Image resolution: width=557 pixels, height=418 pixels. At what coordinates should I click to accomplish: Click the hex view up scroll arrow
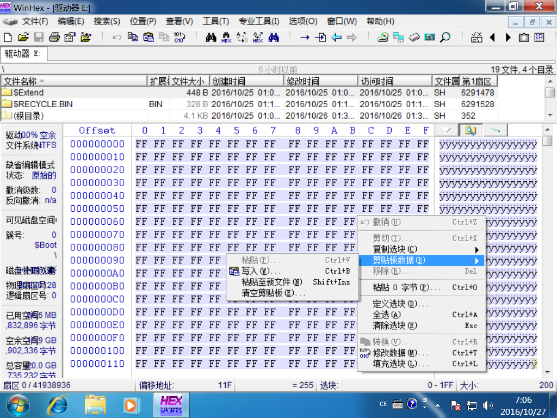[x=548, y=130]
